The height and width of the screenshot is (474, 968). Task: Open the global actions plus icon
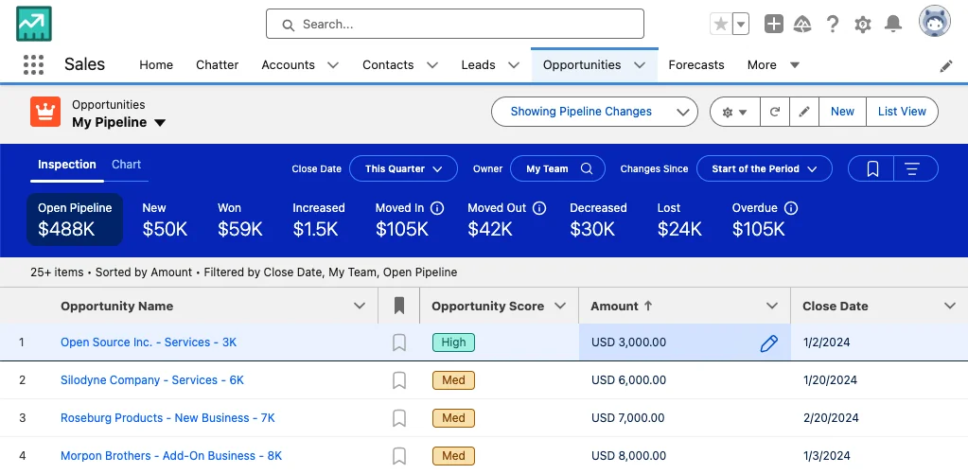773,24
